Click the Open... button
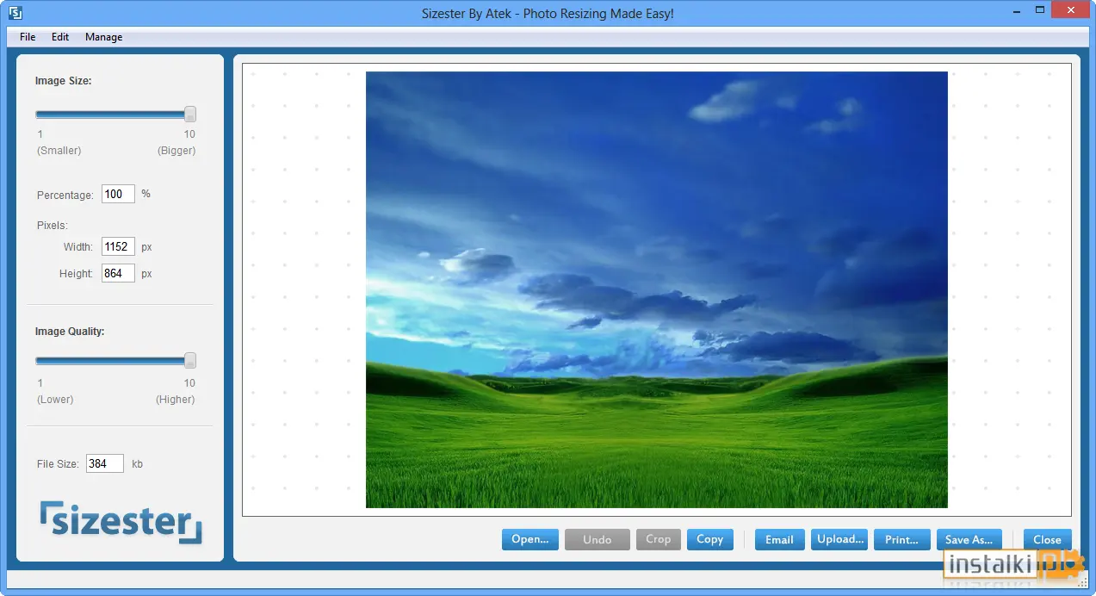The height and width of the screenshot is (596, 1096). pyautogui.click(x=530, y=539)
